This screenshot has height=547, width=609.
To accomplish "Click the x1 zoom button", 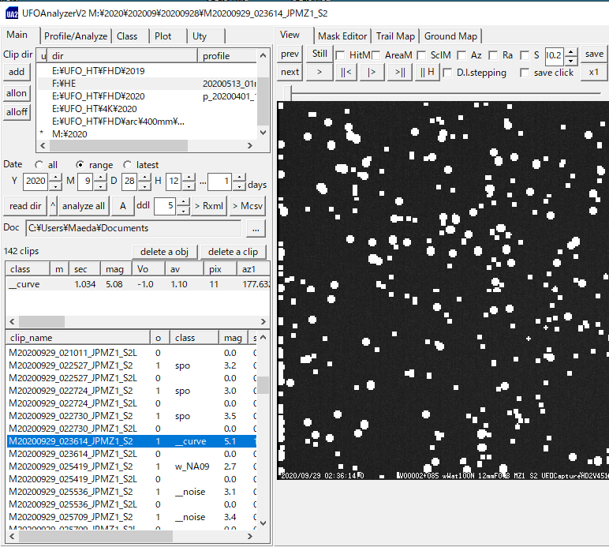I will tap(593, 72).
